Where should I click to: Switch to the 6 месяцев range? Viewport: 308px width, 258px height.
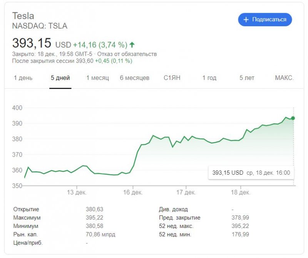[134, 78]
